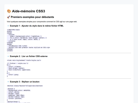Viewport: 138px width, 103px height.
Task: Click the '<!DOCTYPE html>' code line
Action: [x=13, y=30]
